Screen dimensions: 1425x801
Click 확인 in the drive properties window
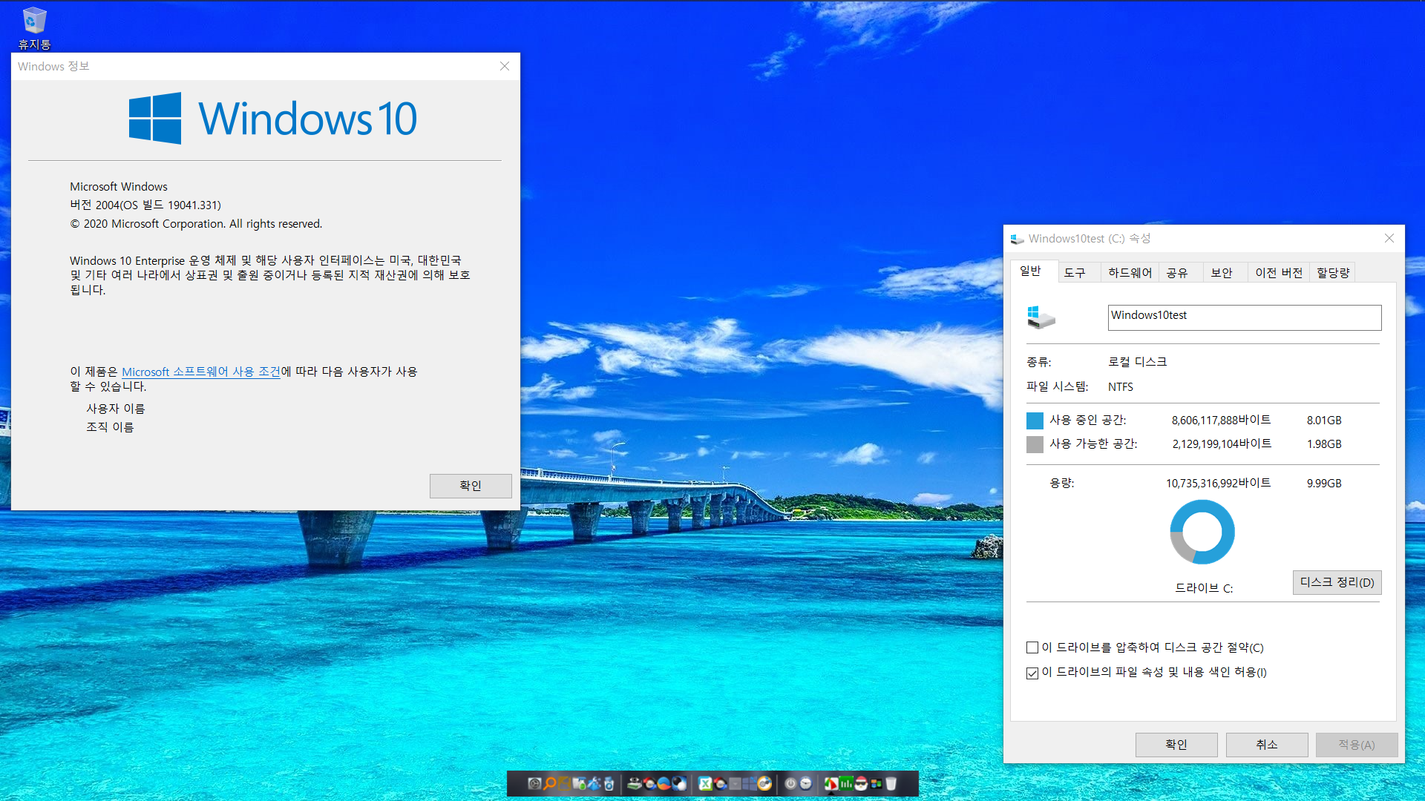coord(1176,745)
